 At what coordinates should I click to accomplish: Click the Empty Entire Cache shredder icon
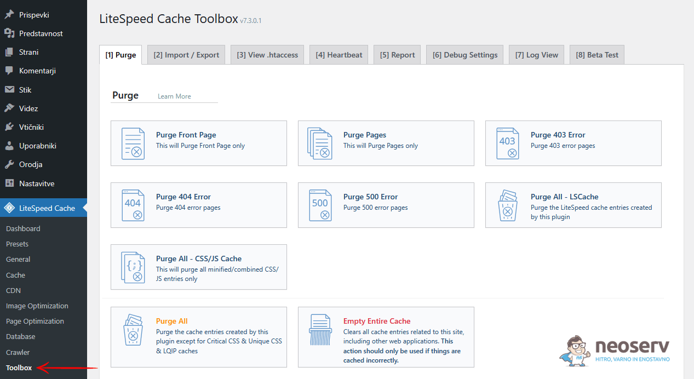[320, 329]
